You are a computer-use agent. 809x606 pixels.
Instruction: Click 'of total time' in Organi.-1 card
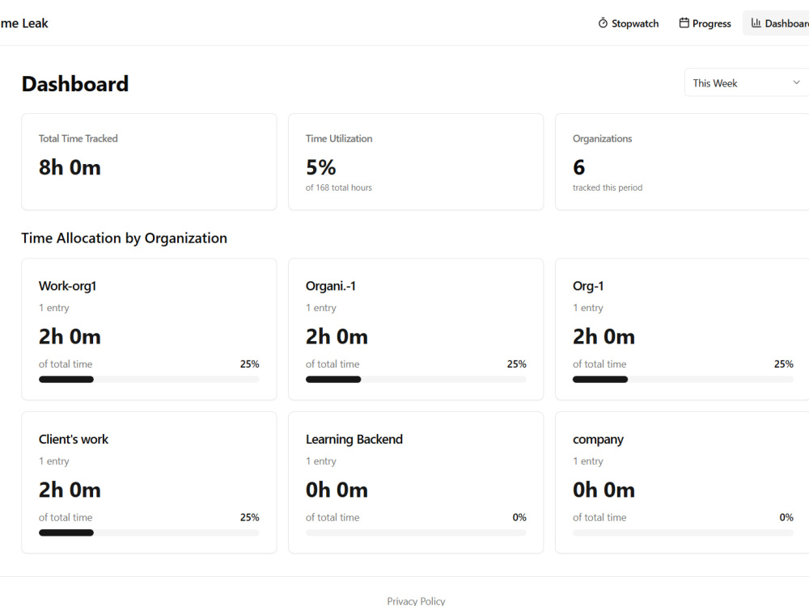click(332, 364)
